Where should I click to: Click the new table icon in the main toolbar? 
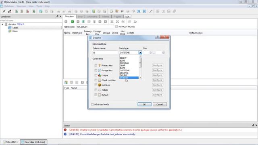coord(41,11)
